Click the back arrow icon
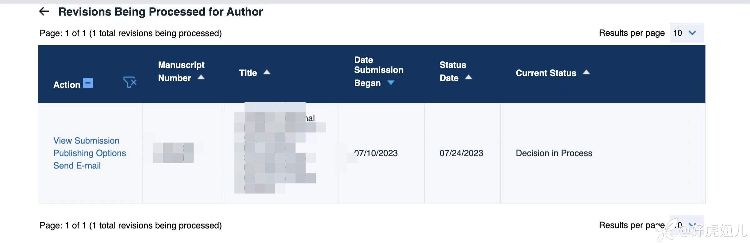This screenshot has width=750, height=245. pos(44,12)
